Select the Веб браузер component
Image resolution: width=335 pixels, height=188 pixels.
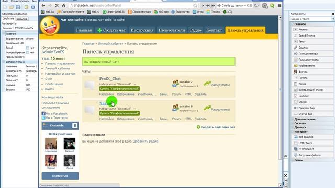[312, 137]
